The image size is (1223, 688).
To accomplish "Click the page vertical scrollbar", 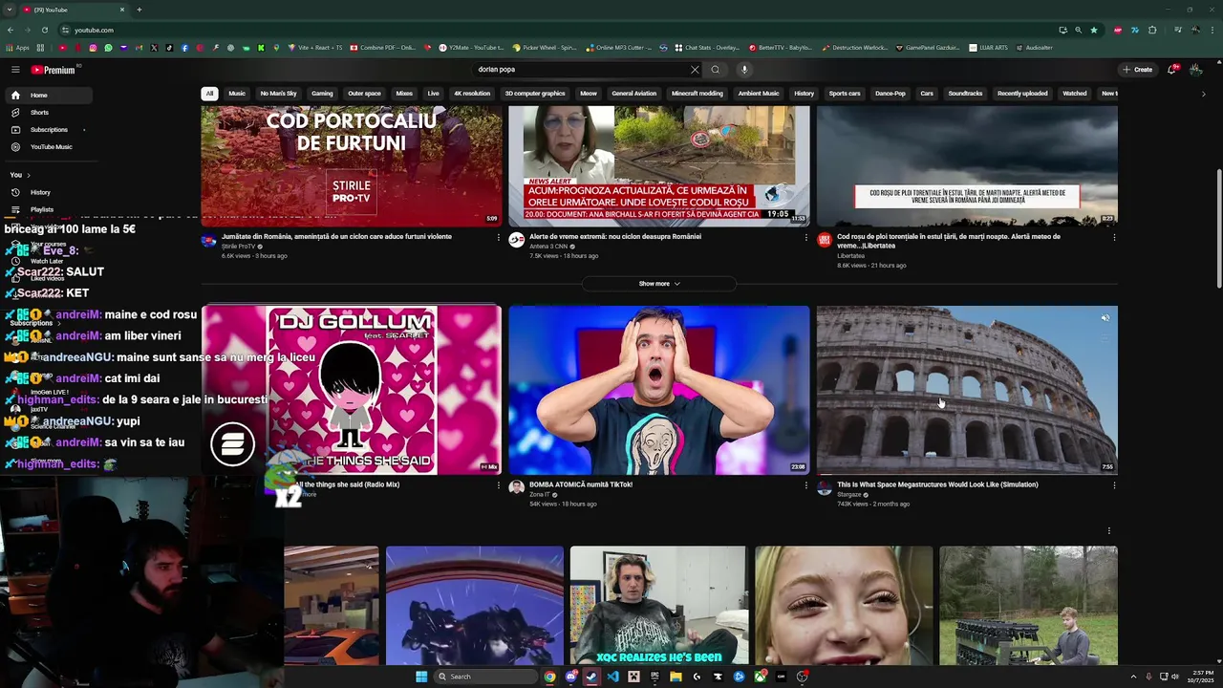I will pos(1218,227).
